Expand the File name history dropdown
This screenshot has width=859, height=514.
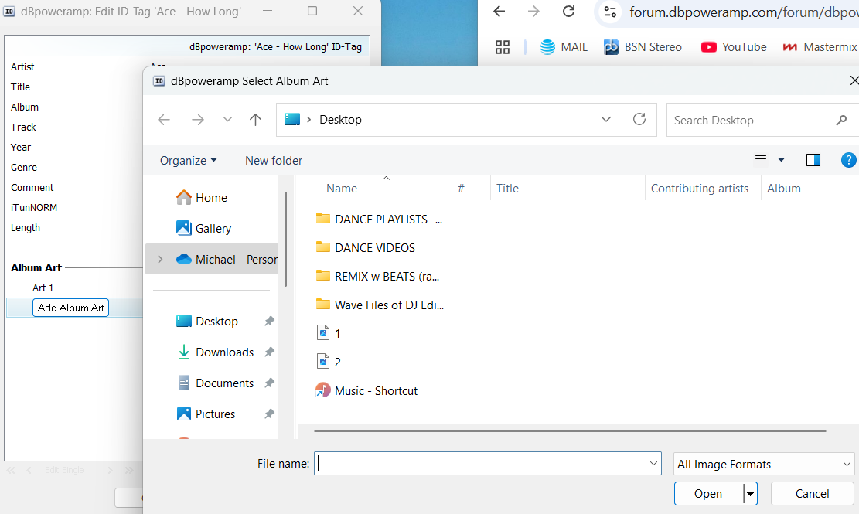point(653,464)
